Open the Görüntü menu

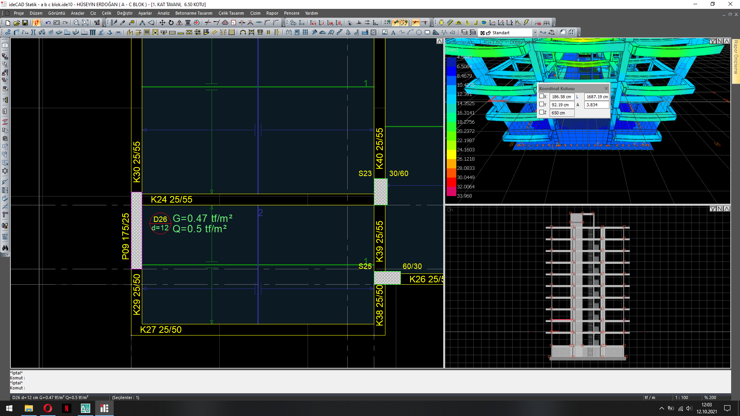pos(57,13)
